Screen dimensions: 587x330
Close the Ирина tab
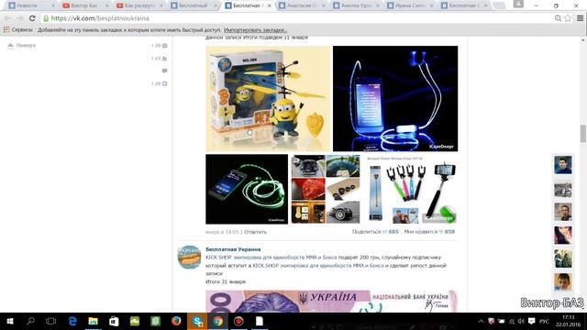[432, 5]
